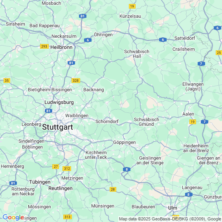Open the Map data copyright attribution

(x=170, y=219)
